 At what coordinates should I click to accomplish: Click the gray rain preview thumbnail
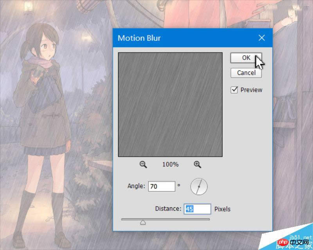coord(170,105)
